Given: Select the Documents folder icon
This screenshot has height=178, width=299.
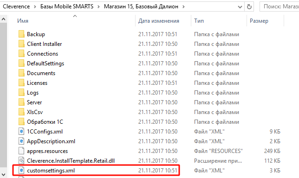Looking at the screenshot, I should tap(21, 73).
